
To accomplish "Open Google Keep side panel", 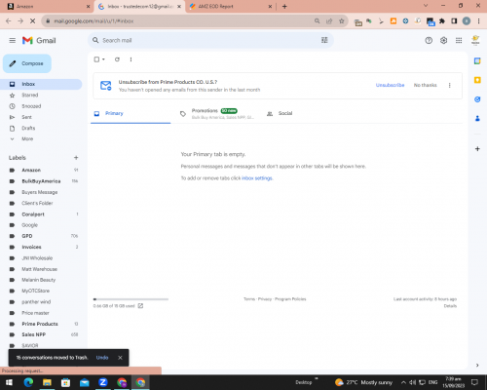I will (477, 80).
